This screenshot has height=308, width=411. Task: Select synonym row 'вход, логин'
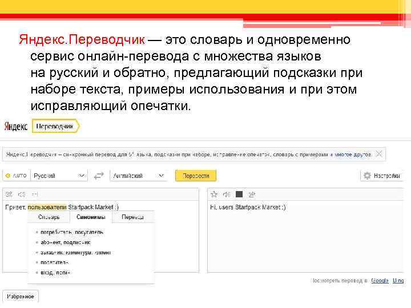pyautogui.click(x=55, y=273)
